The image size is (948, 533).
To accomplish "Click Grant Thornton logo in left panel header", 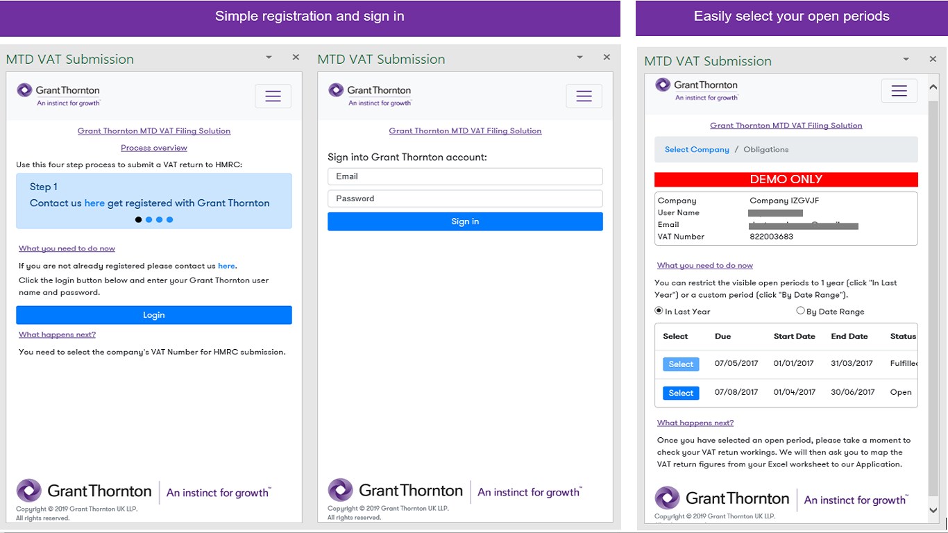I will coord(58,94).
